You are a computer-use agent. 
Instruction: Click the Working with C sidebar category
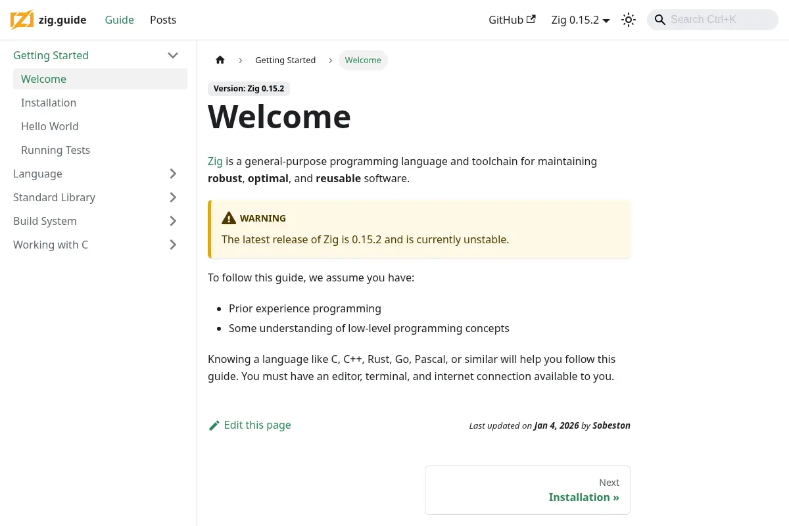coord(51,245)
